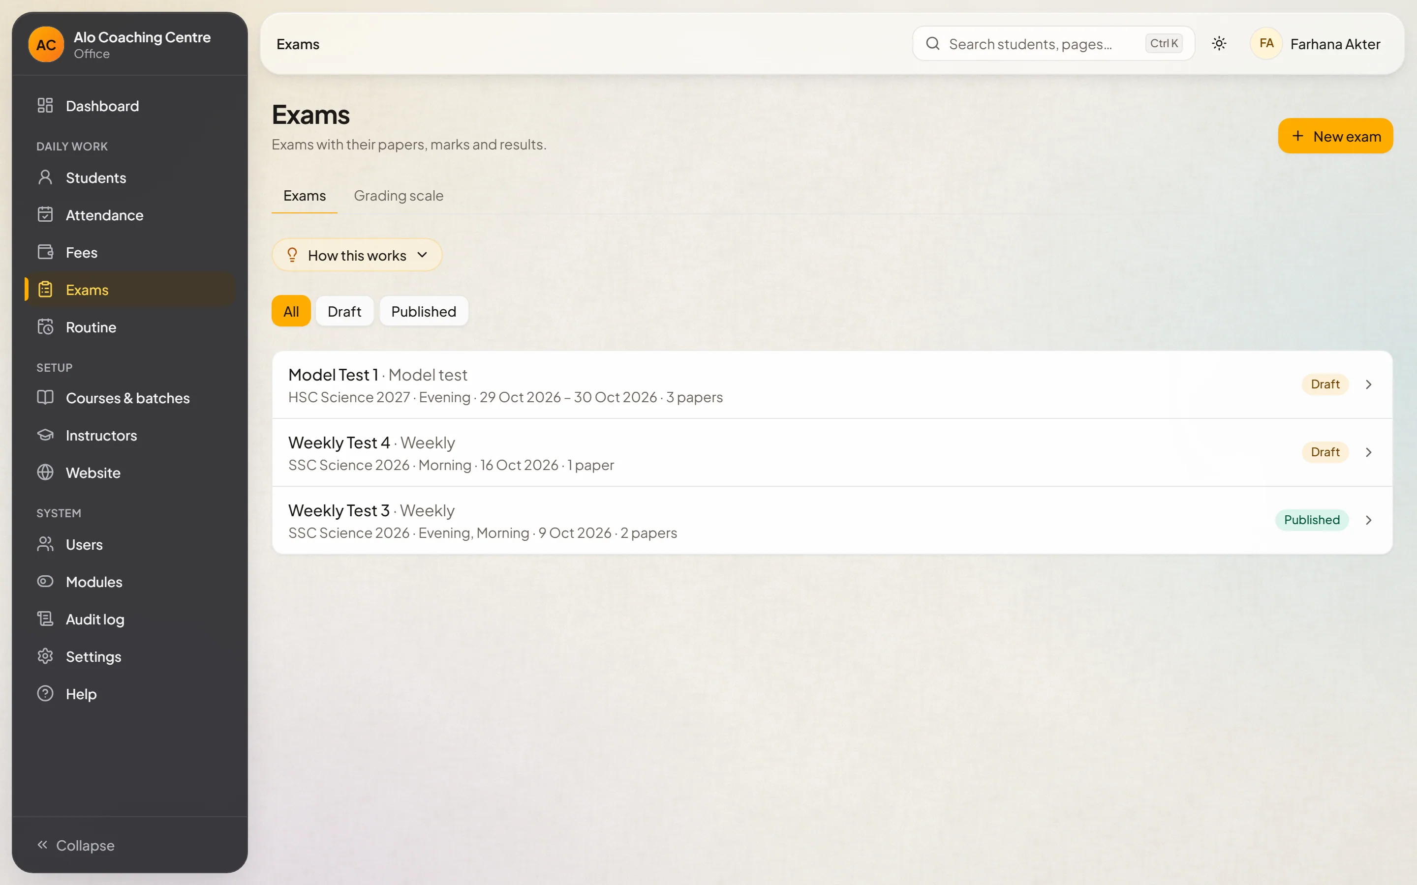This screenshot has height=885, width=1417.
Task: Go to Attendance in the sidebar
Action: (129, 215)
